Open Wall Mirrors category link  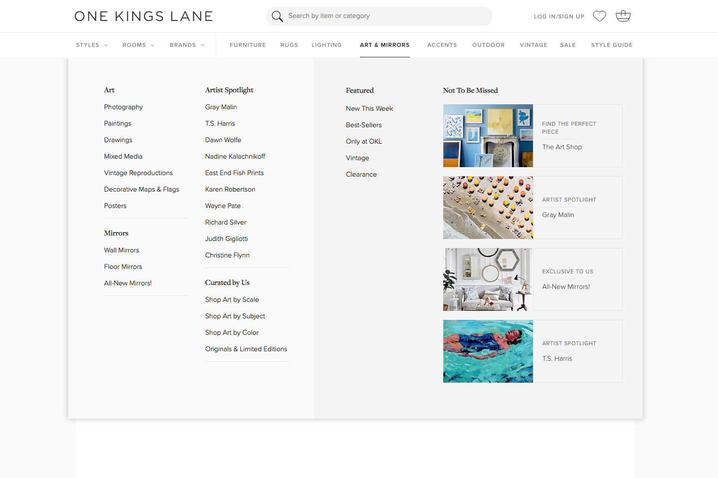click(122, 250)
